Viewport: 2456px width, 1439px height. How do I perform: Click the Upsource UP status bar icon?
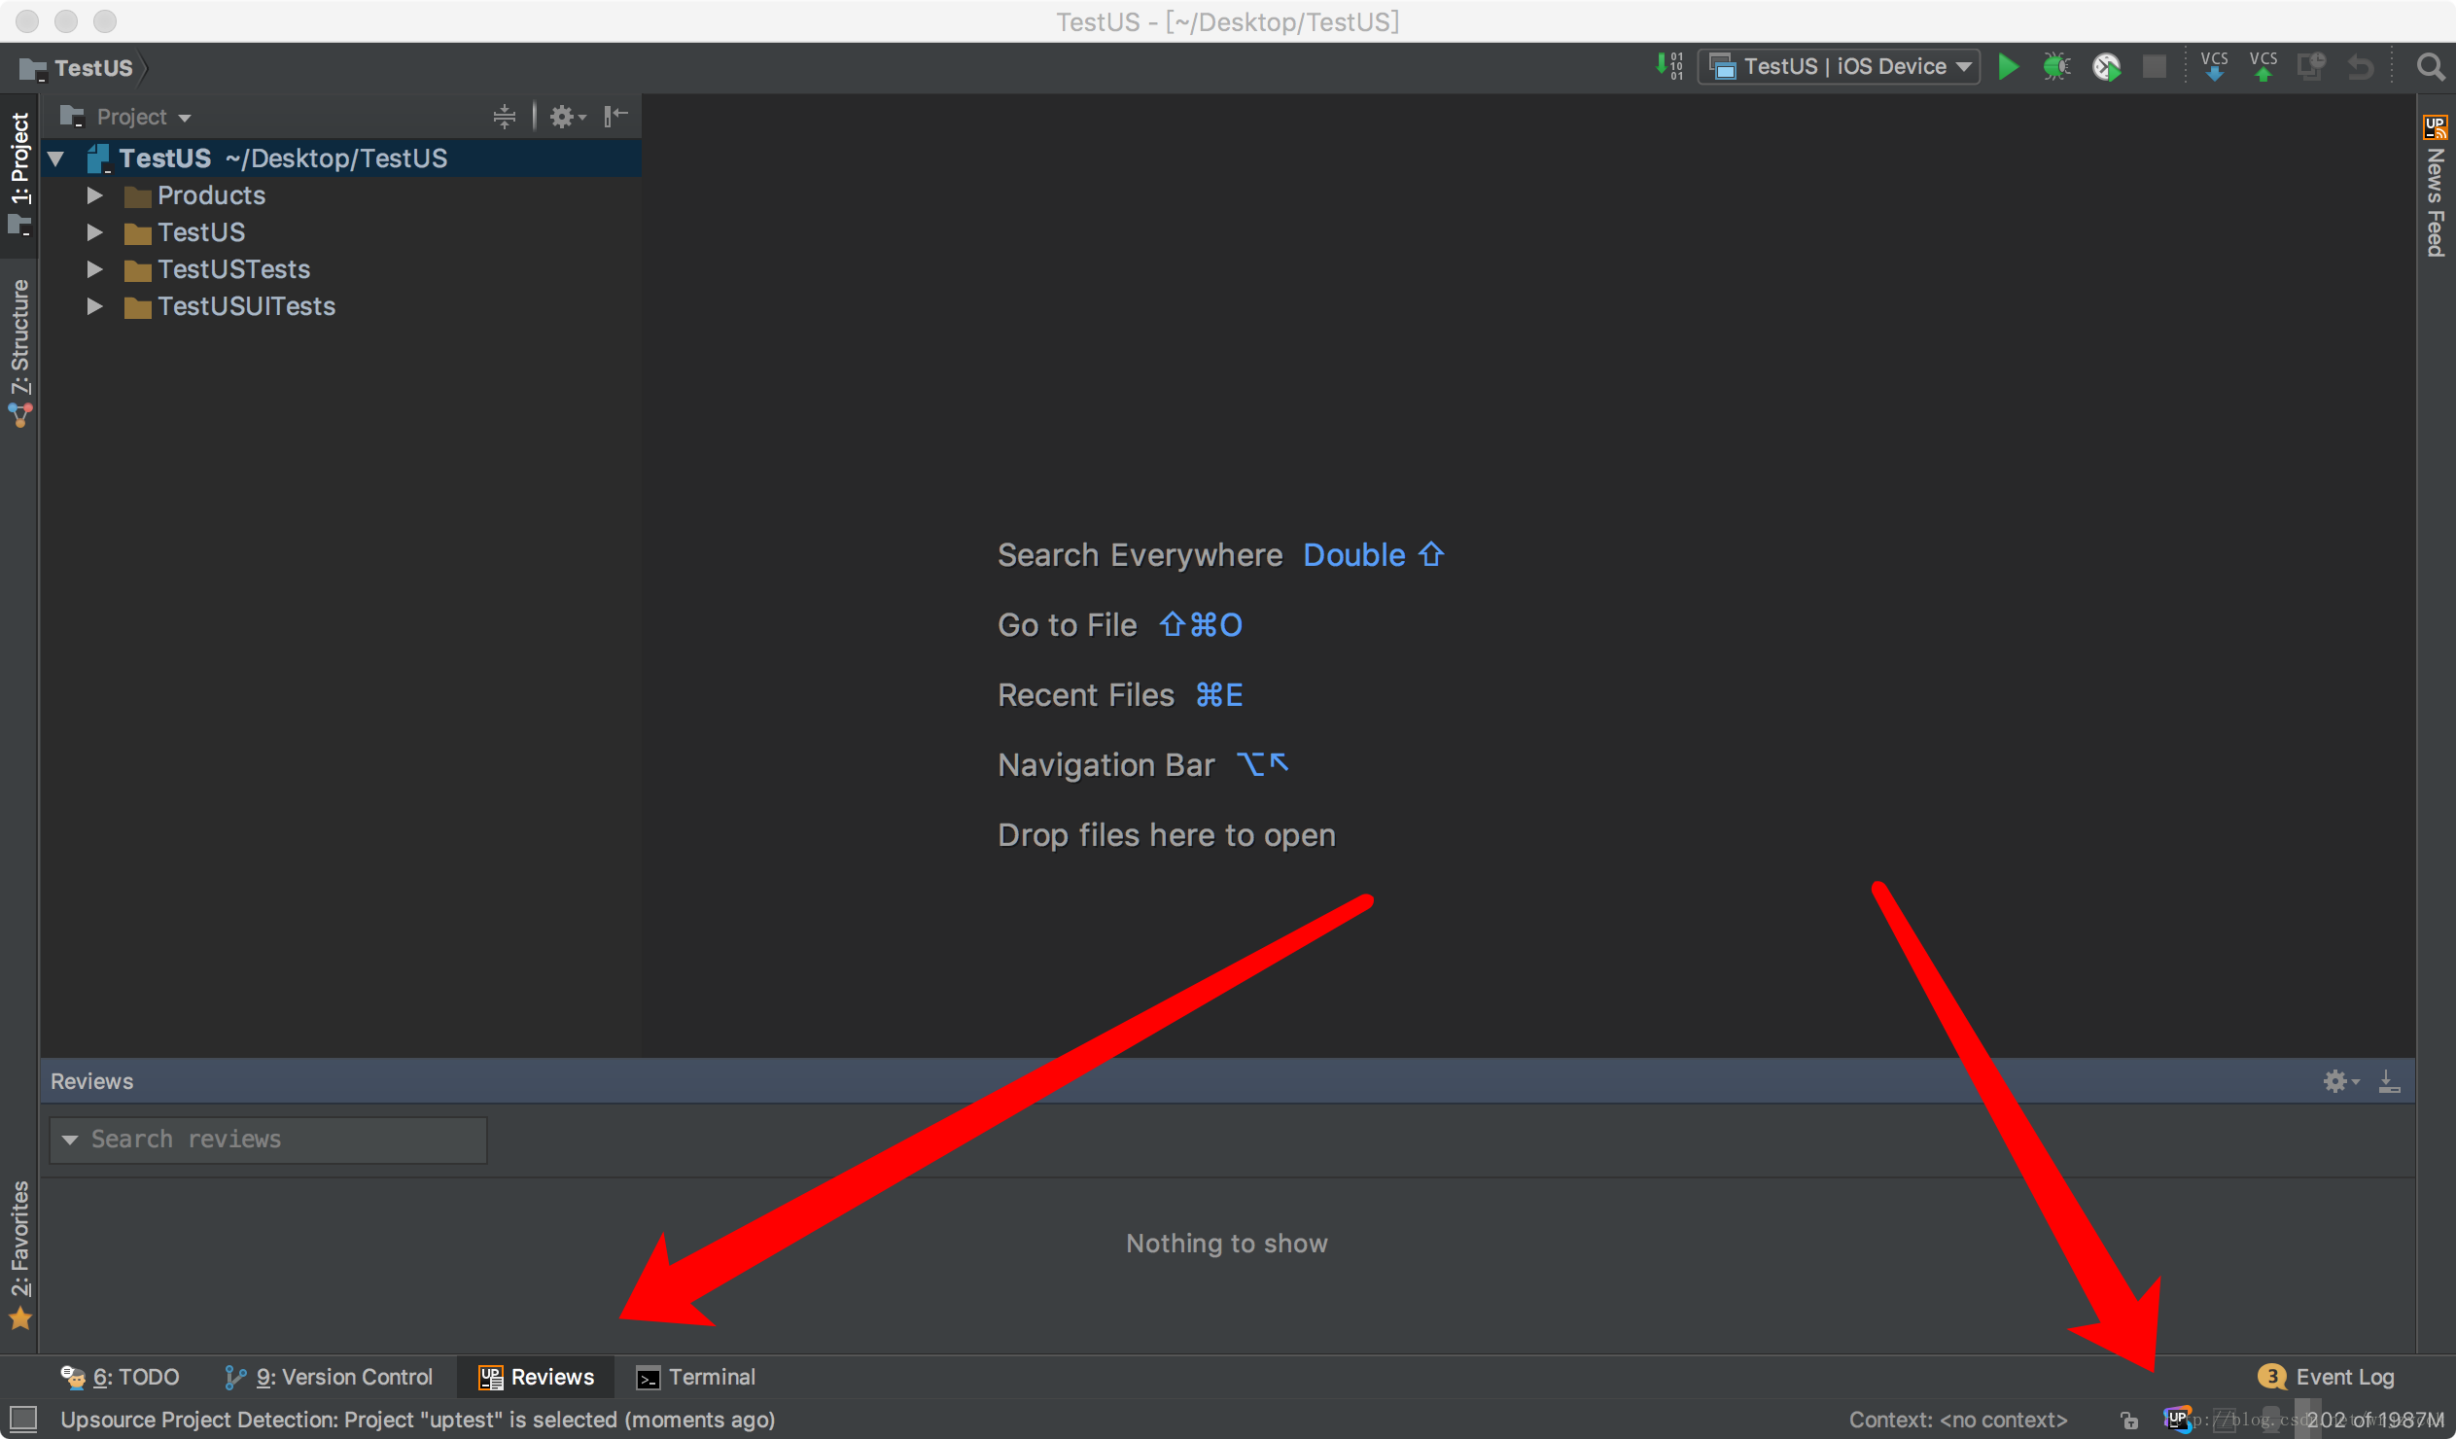tap(2177, 1419)
